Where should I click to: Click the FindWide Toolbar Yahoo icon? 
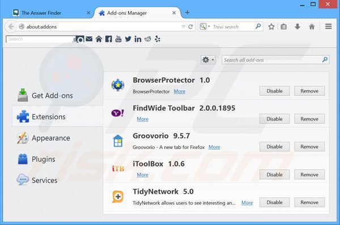pyautogui.click(x=118, y=113)
